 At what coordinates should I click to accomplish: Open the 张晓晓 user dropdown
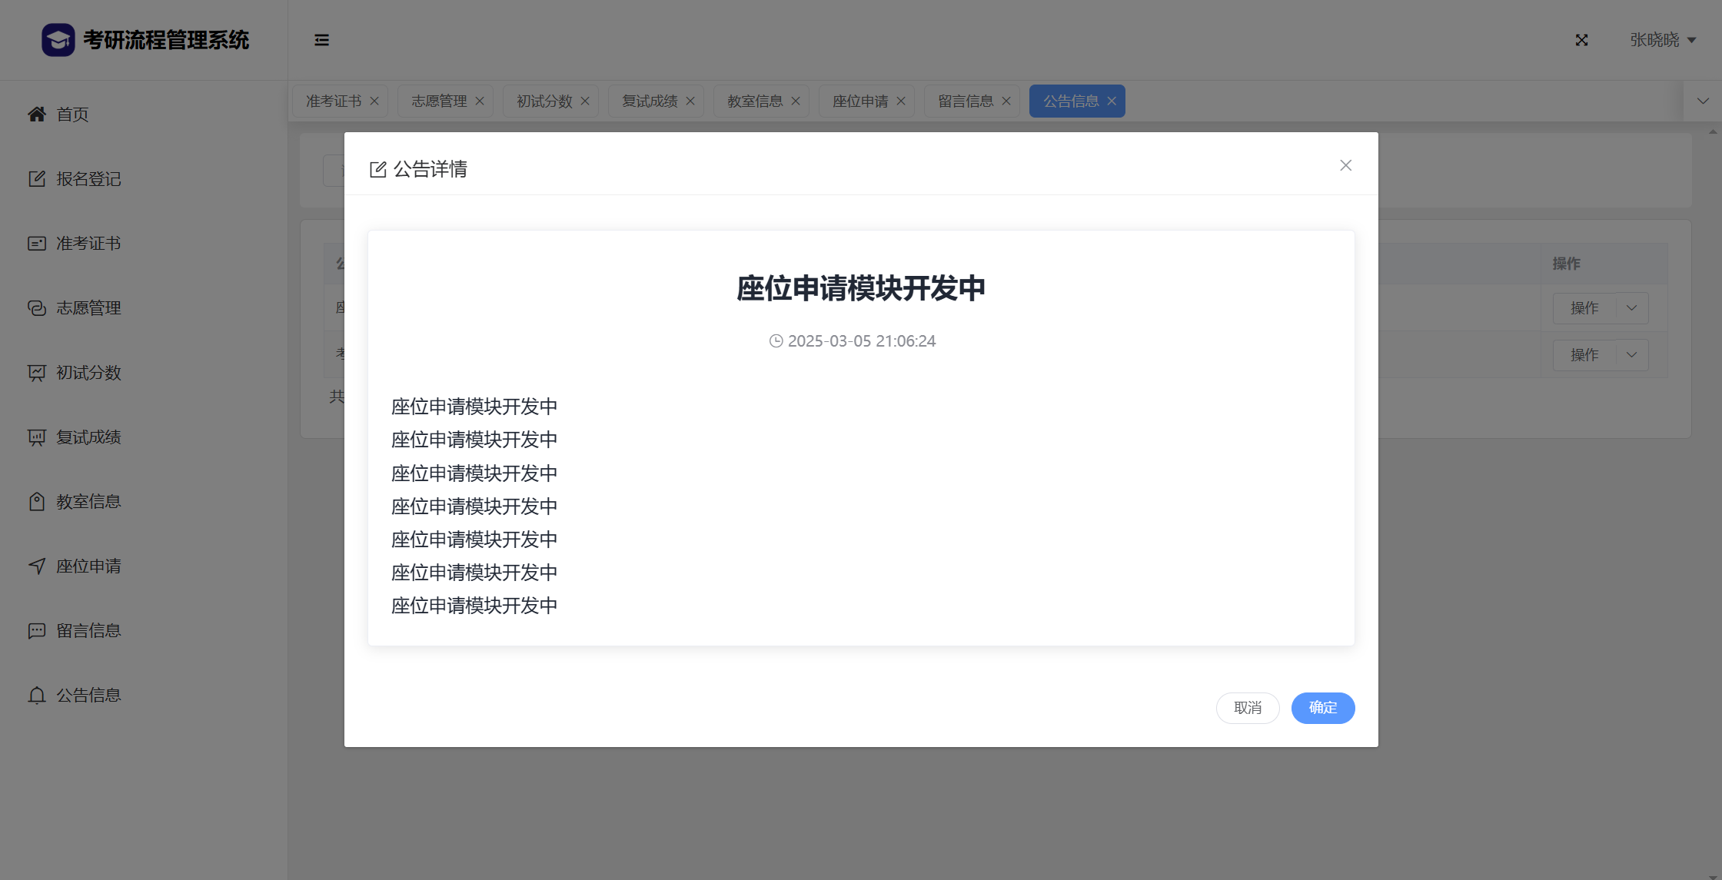tap(1662, 40)
